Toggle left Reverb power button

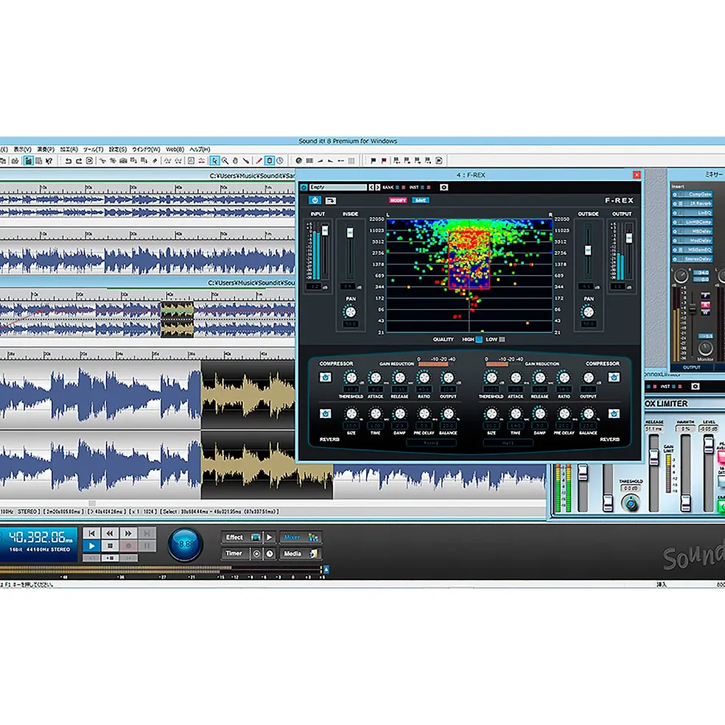point(326,414)
